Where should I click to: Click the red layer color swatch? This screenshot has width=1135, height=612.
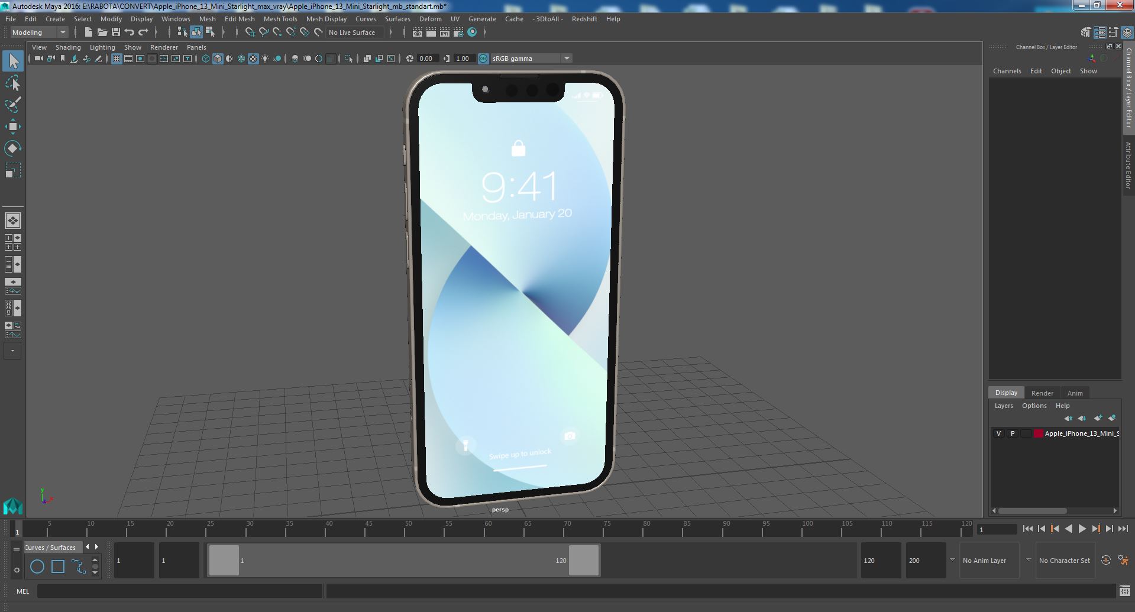[x=1038, y=433]
